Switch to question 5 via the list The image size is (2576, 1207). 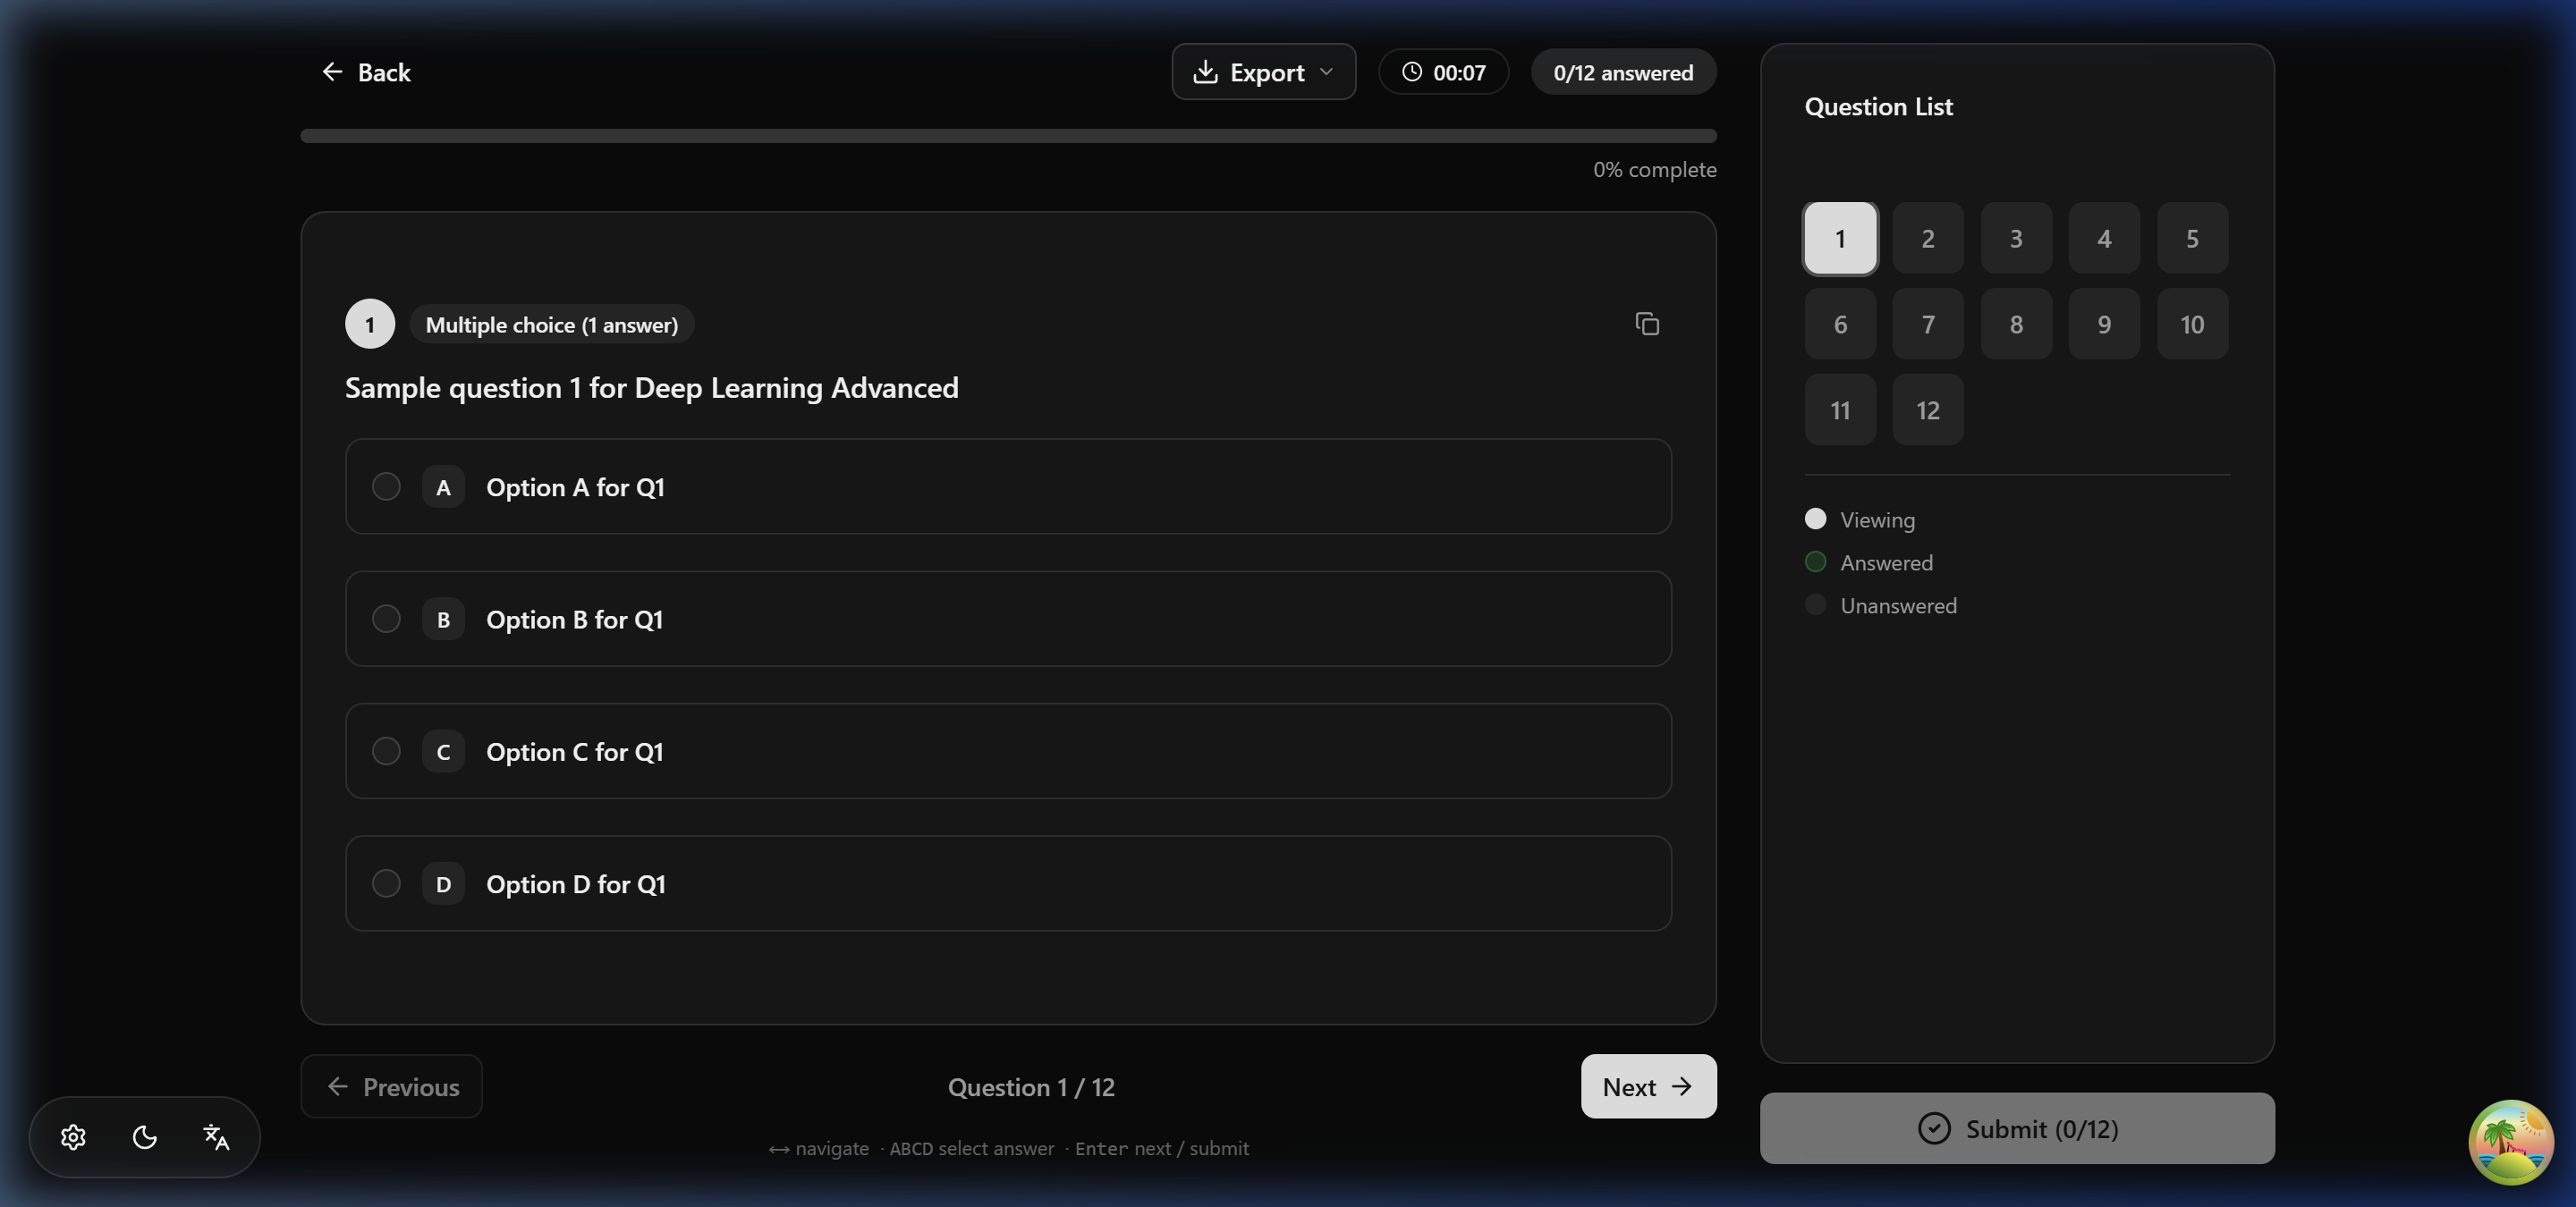pos(2192,238)
